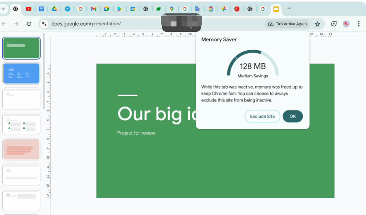The height and width of the screenshot is (215, 366).
Task: Switch to the Google Meet tab
Action: 106,9
